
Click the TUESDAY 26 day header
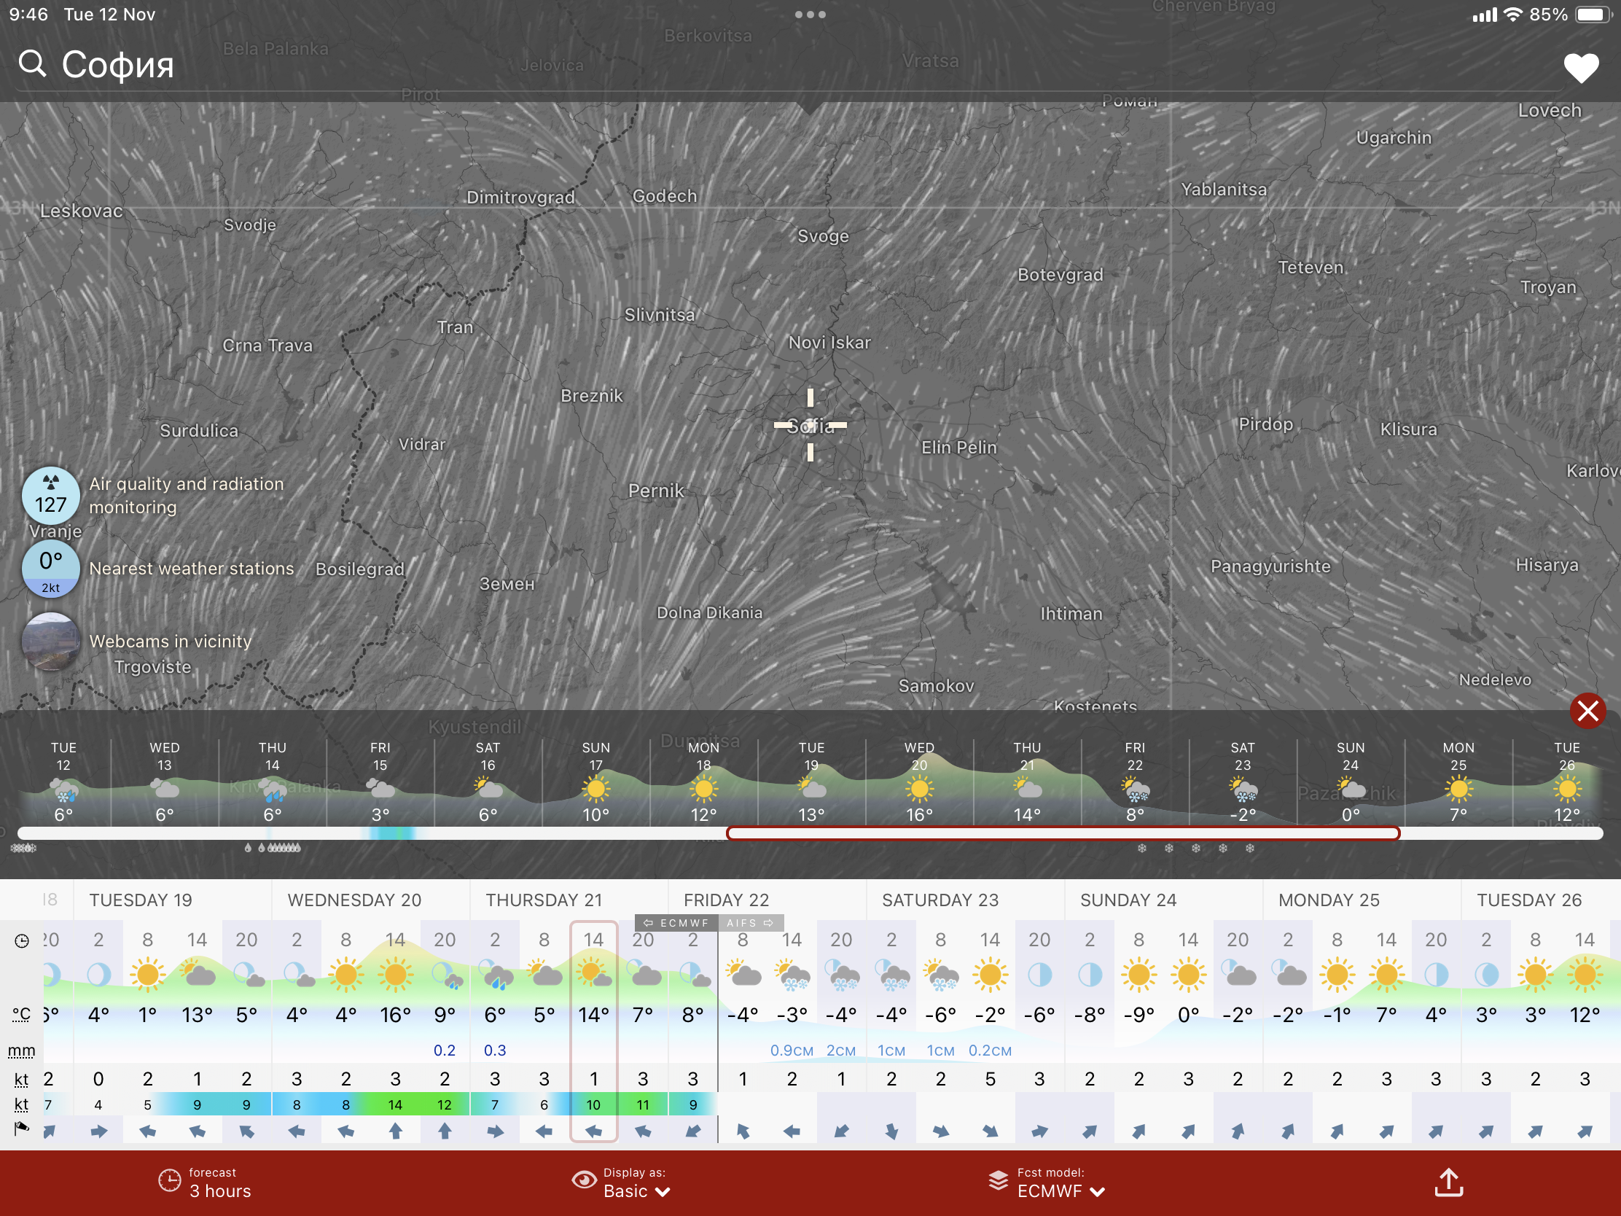click(1529, 900)
